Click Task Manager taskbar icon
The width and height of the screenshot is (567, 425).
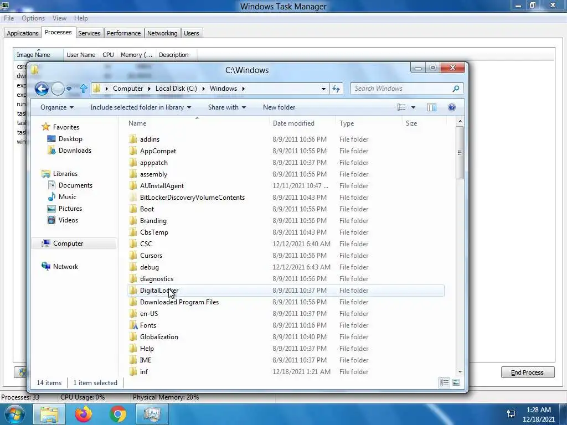pyautogui.click(x=152, y=414)
